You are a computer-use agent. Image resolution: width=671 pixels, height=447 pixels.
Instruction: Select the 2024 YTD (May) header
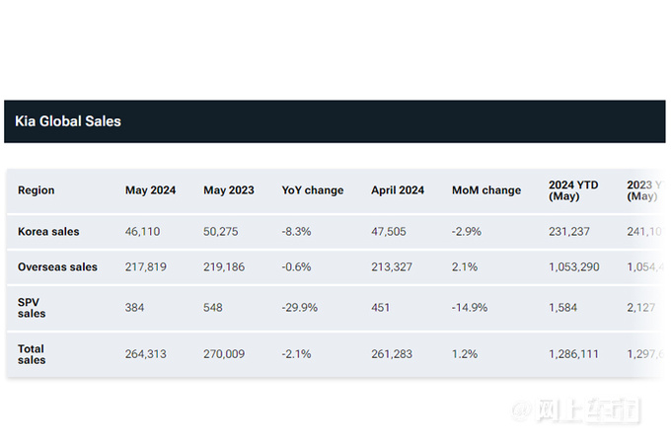pyautogui.click(x=573, y=190)
